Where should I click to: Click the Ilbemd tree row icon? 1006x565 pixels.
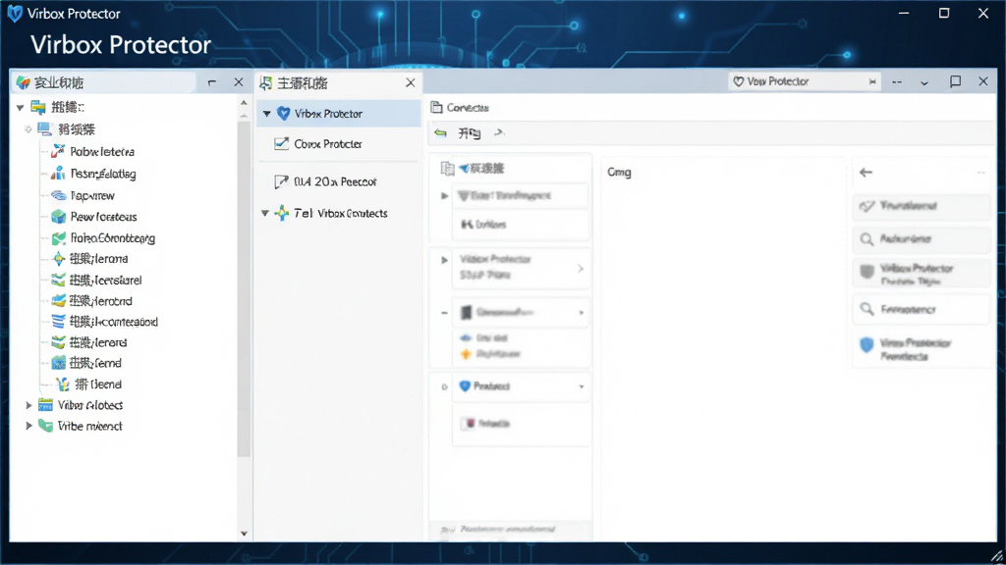click(x=63, y=384)
